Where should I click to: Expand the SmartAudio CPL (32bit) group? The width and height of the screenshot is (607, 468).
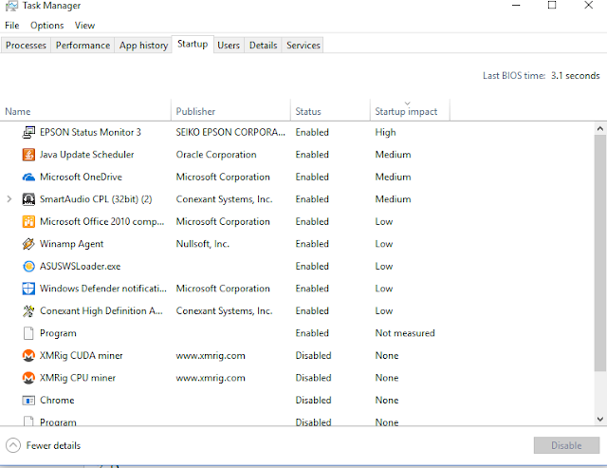(x=9, y=199)
